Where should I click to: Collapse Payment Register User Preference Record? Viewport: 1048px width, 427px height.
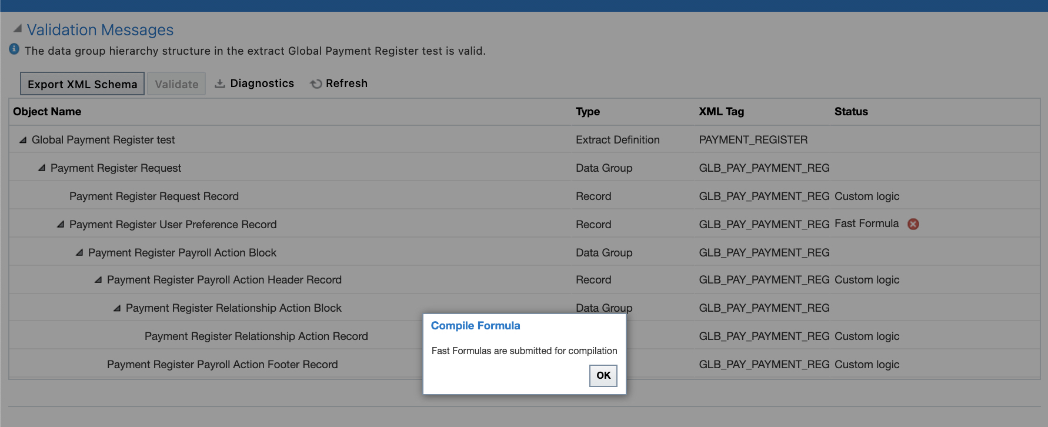61,225
